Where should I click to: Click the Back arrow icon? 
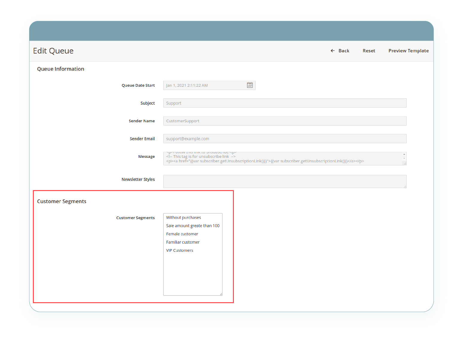pos(333,51)
